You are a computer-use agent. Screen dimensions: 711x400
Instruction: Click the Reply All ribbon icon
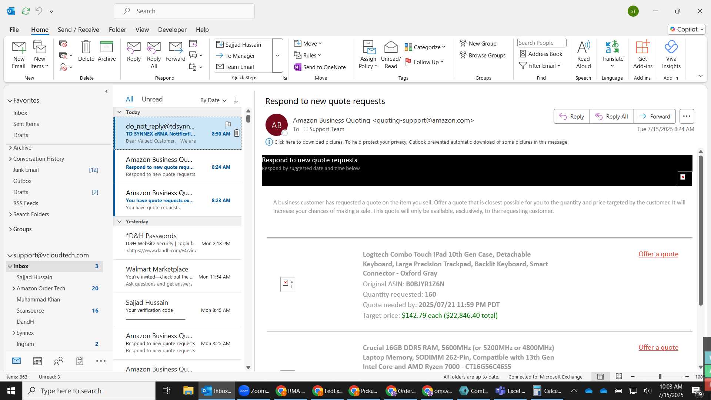(154, 55)
